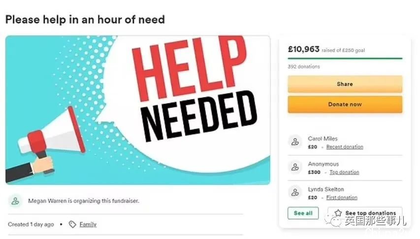Click the WeChat watermark logo icon
Screen dimensions: 420x239
(x=333, y=221)
